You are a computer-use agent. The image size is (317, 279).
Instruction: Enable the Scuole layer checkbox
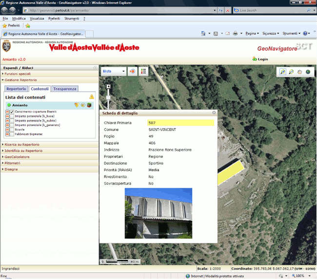12,129
